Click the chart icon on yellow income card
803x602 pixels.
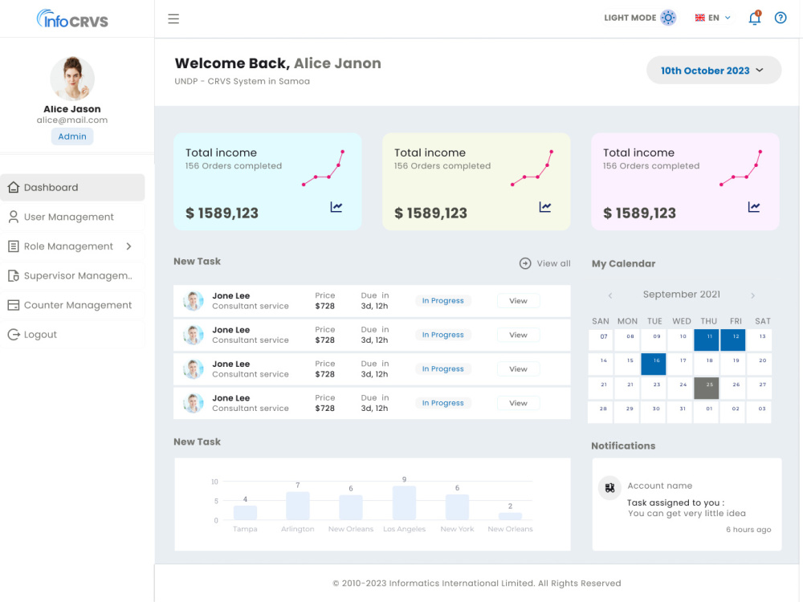pyautogui.click(x=545, y=207)
